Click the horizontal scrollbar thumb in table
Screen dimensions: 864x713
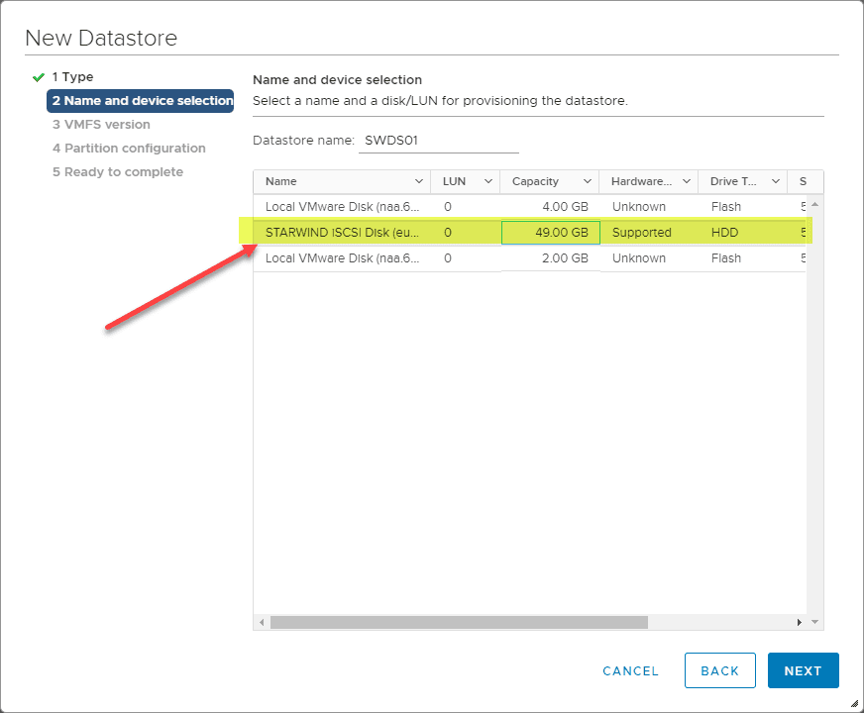pyautogui.click(x=458, y=622)
